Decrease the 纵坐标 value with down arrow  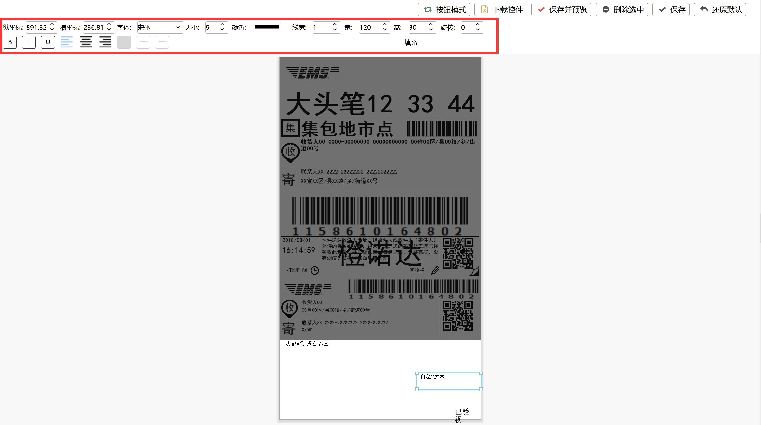52,30
